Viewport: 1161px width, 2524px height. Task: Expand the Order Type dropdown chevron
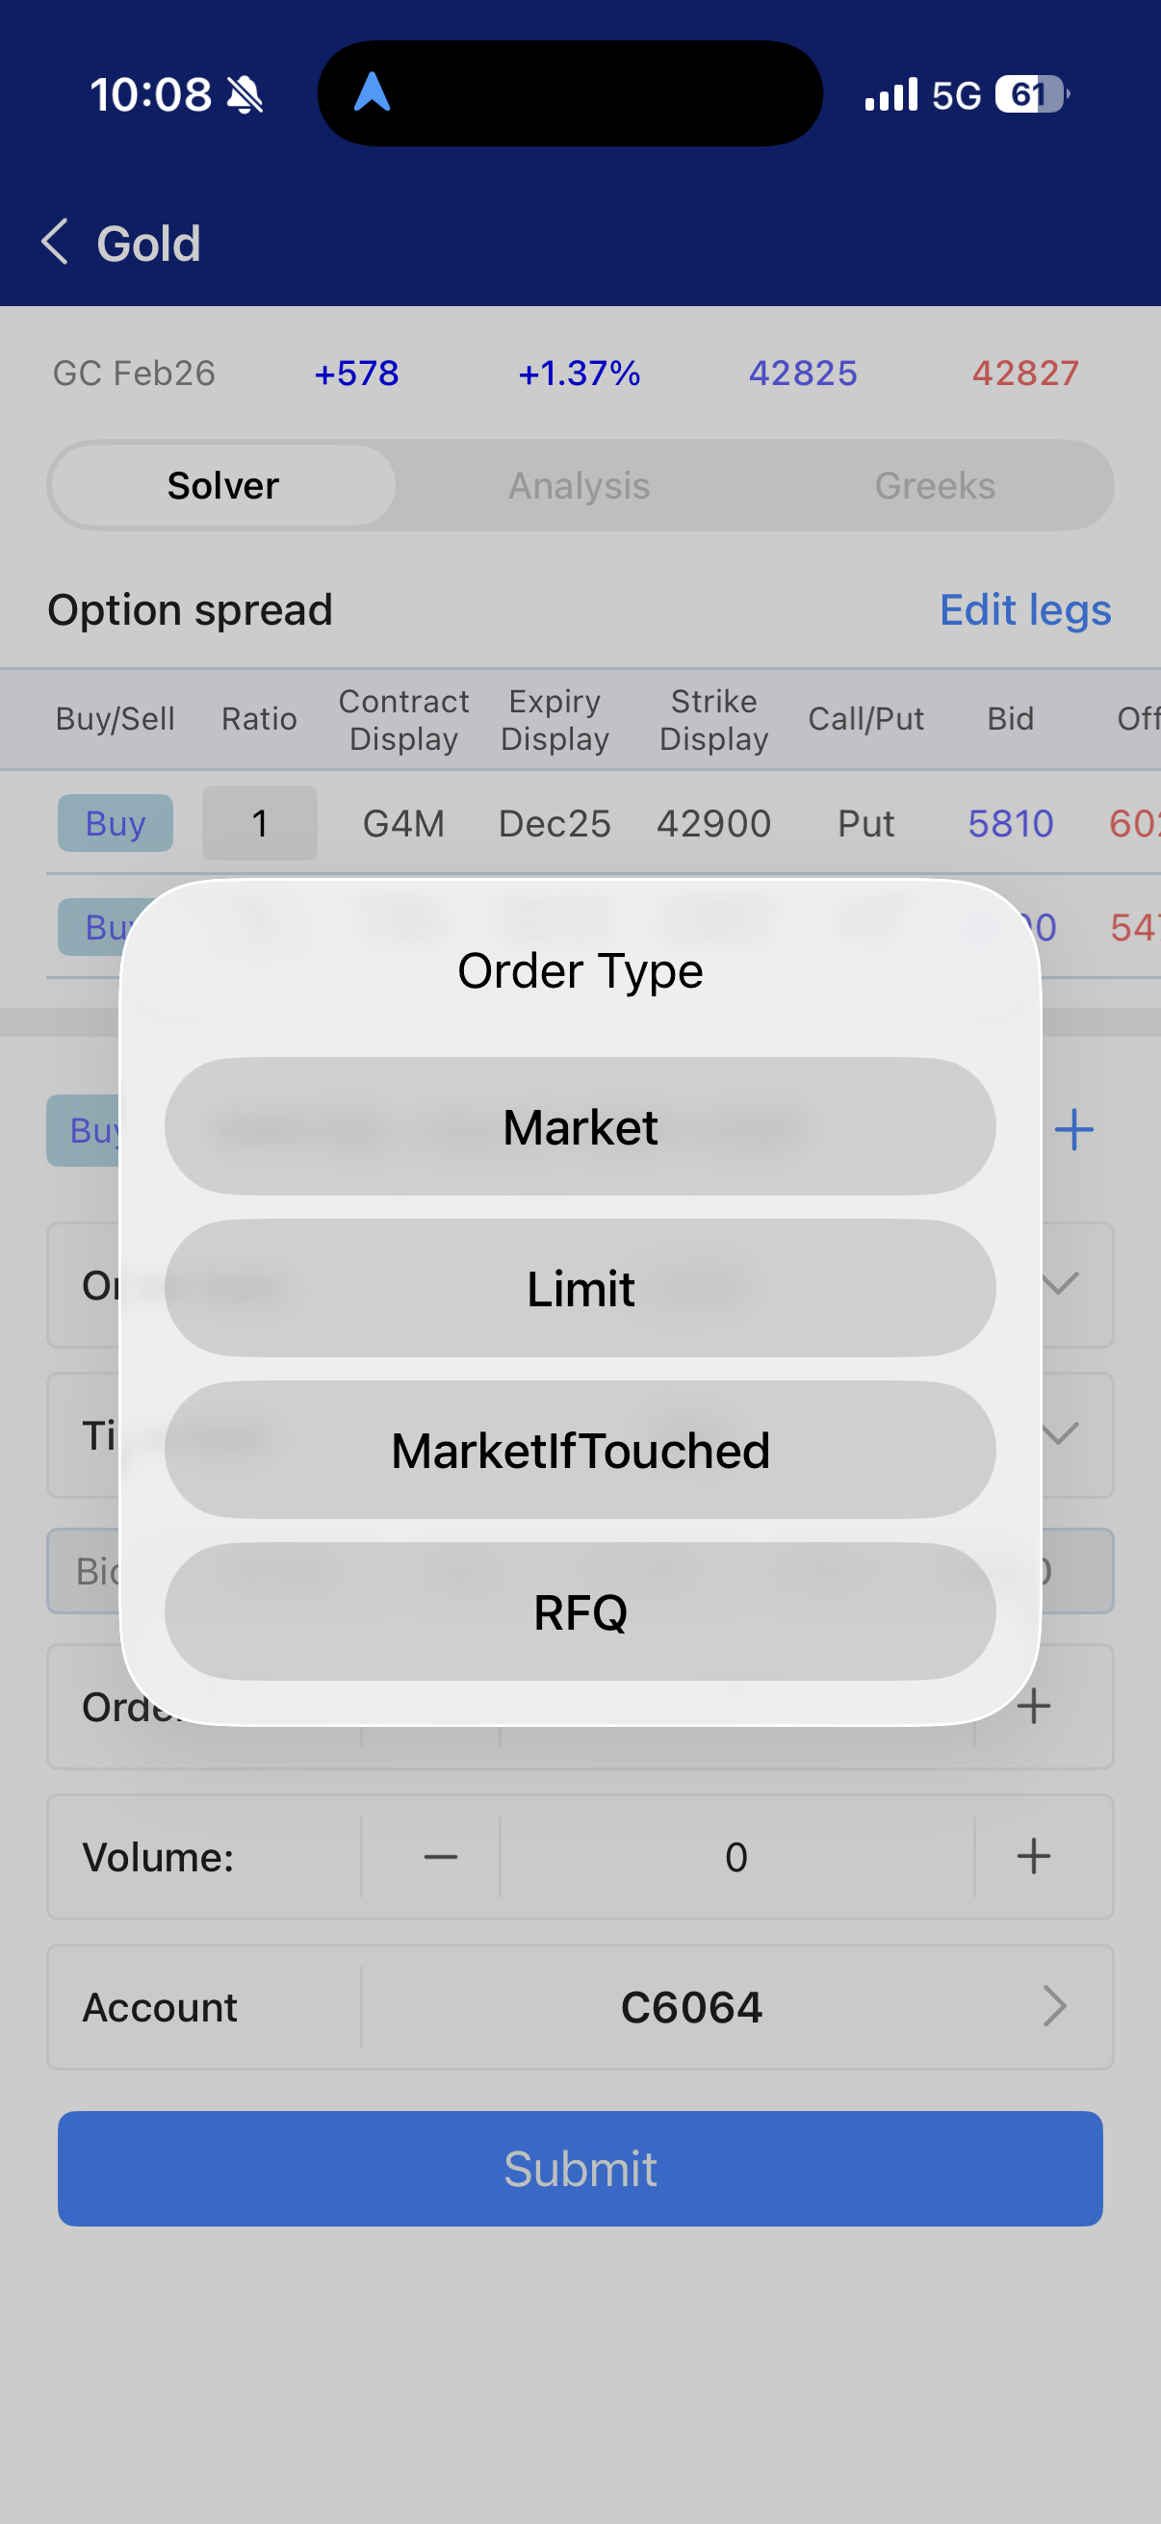(1060, 1283)
